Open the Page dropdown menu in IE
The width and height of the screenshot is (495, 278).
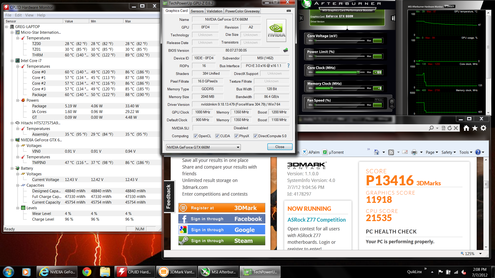[432, 152]
